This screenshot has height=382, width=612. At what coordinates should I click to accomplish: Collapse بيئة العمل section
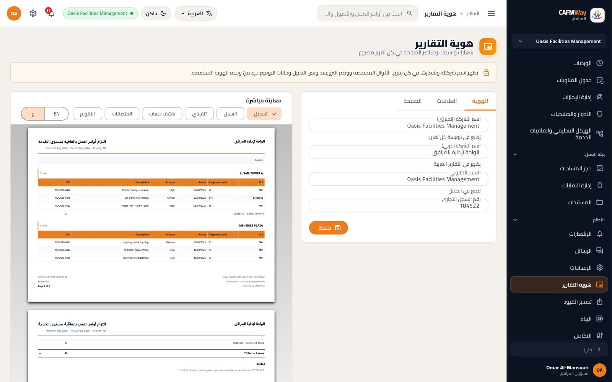[x=515, y=154]
